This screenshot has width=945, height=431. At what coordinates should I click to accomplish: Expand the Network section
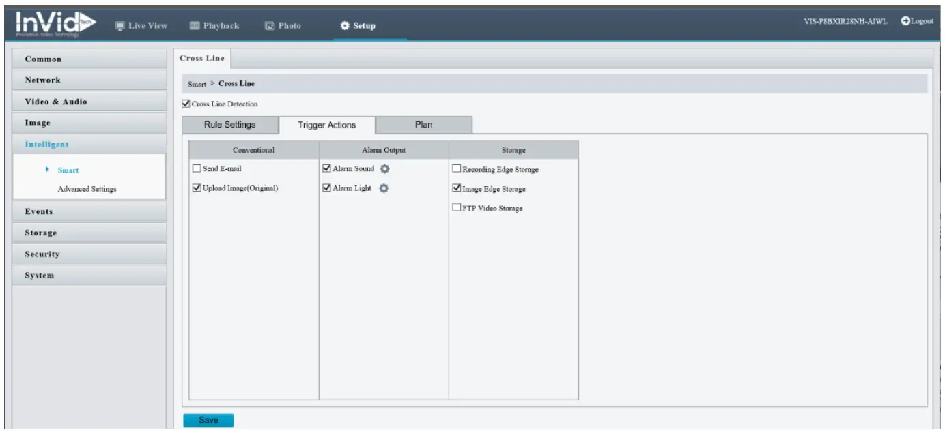[x=89, y=80]
